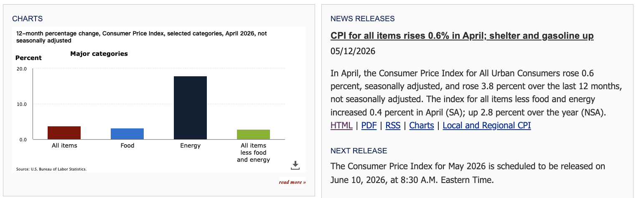
Task: Open the PDF version of the release
Action: 369,125
